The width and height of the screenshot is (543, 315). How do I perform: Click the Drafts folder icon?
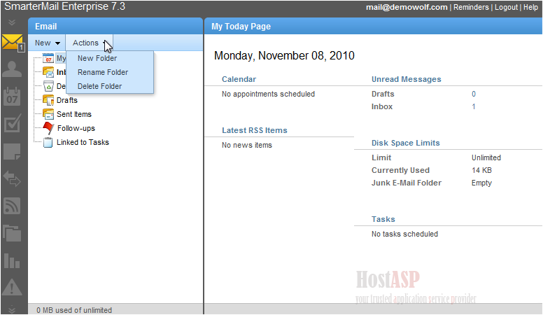[48, 100]
